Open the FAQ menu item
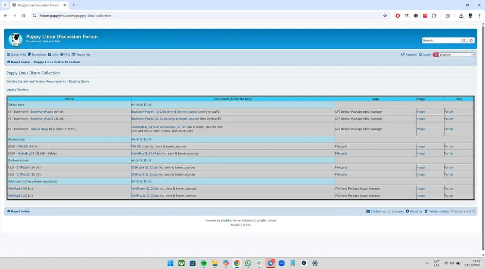This screenshot has width=485, height=269. [x=65, y=54]
